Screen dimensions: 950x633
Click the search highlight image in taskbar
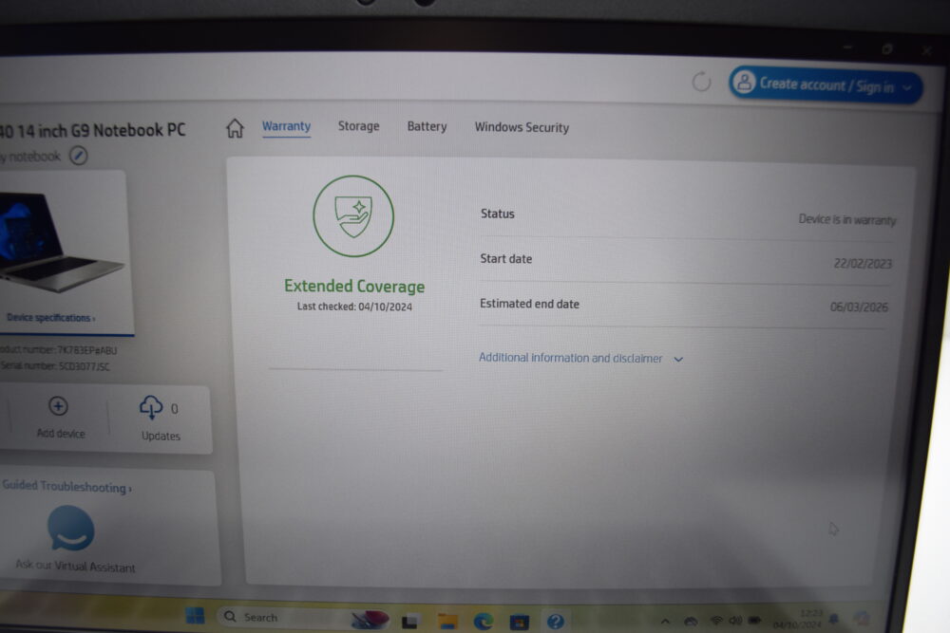click(x=370, y=619)
